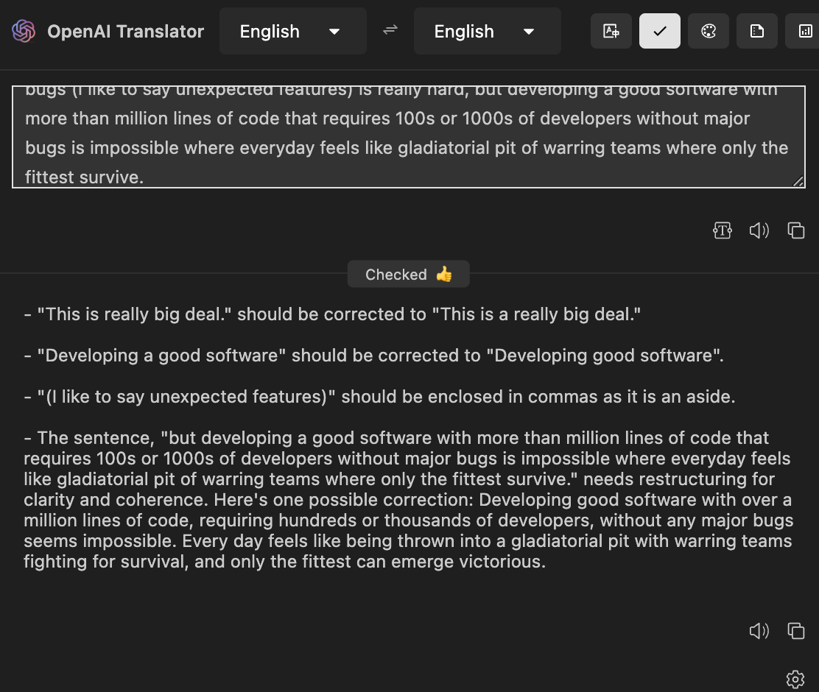Click the OpenAI Translator title text
This screenshot has width=819, height=692.
coord(125,31)
